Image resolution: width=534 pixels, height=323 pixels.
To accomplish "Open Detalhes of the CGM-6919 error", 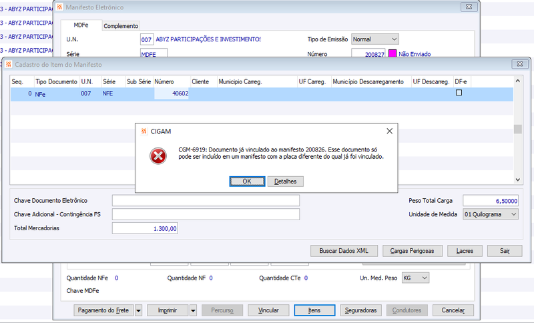I will (286, 182).
